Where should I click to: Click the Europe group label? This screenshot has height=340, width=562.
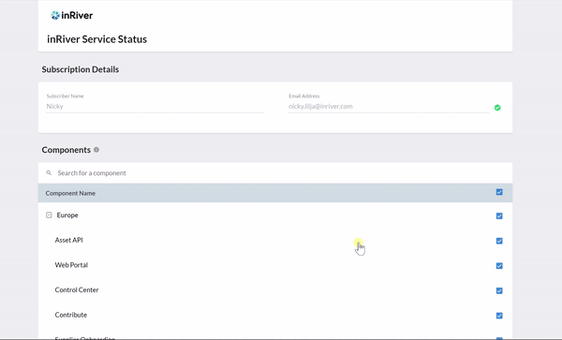(67, 215)
